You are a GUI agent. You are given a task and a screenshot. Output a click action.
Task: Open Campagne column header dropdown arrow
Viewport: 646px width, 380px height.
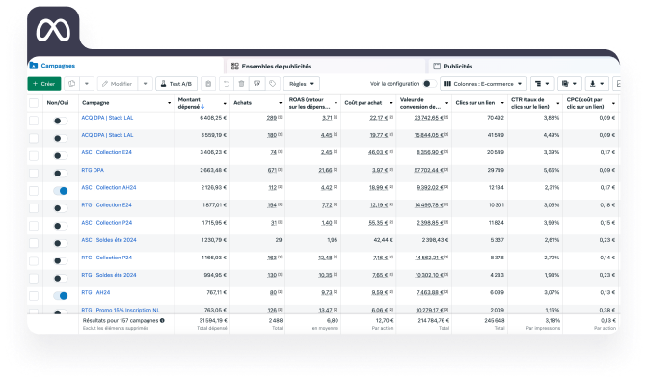click(x=169, y=103)
